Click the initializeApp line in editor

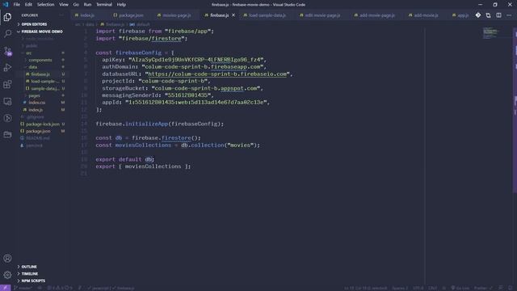[x=160, y=124]
